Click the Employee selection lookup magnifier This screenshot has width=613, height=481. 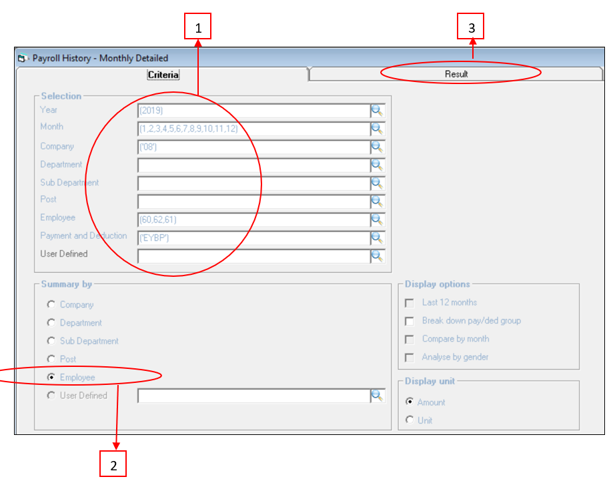[378, 219]
